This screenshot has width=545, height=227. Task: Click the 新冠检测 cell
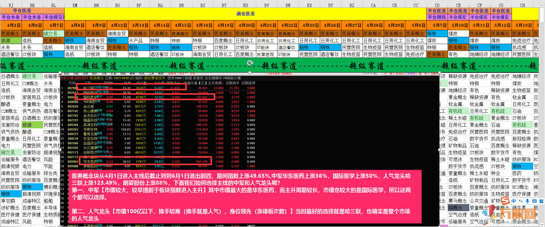(522, 139)
